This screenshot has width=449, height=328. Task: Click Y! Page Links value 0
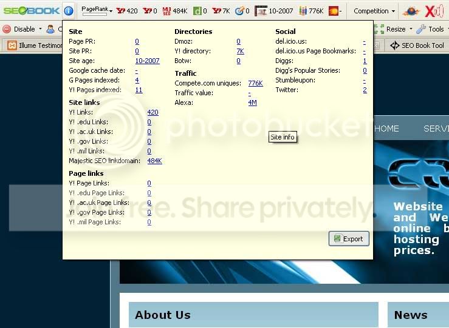click(x=149, y=183)
